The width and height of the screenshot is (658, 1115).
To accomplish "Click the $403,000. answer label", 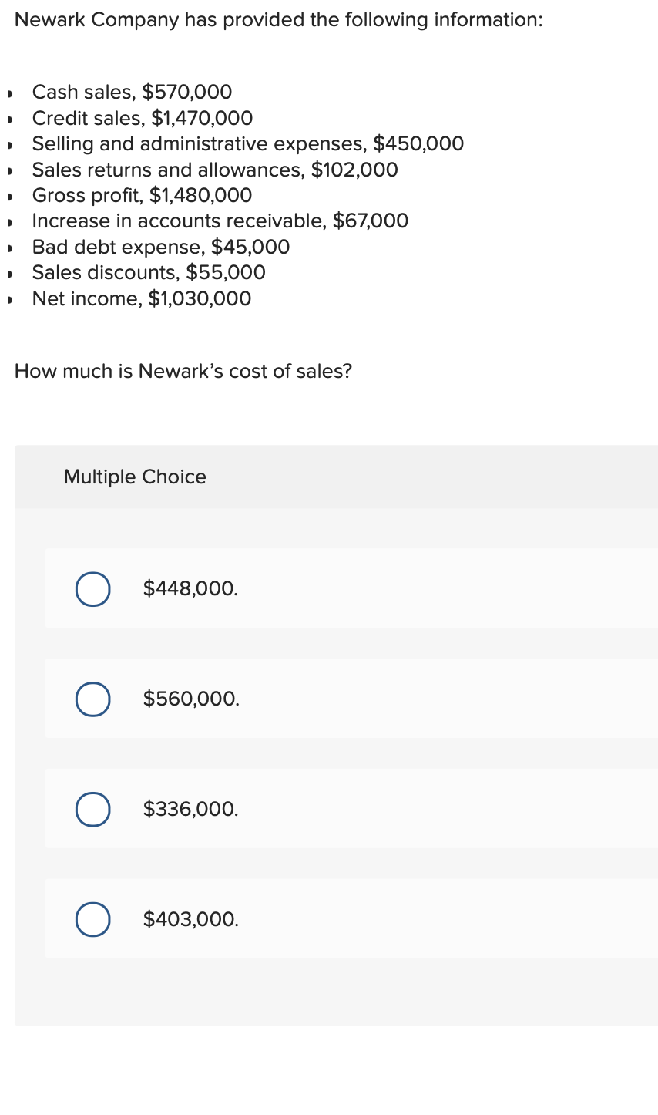I will click(191, 920).
